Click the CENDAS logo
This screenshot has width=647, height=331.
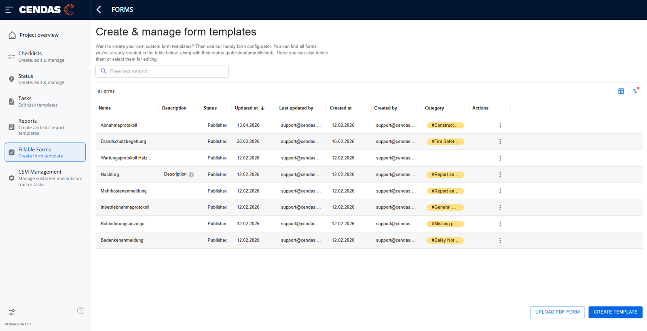pos(47,10)
